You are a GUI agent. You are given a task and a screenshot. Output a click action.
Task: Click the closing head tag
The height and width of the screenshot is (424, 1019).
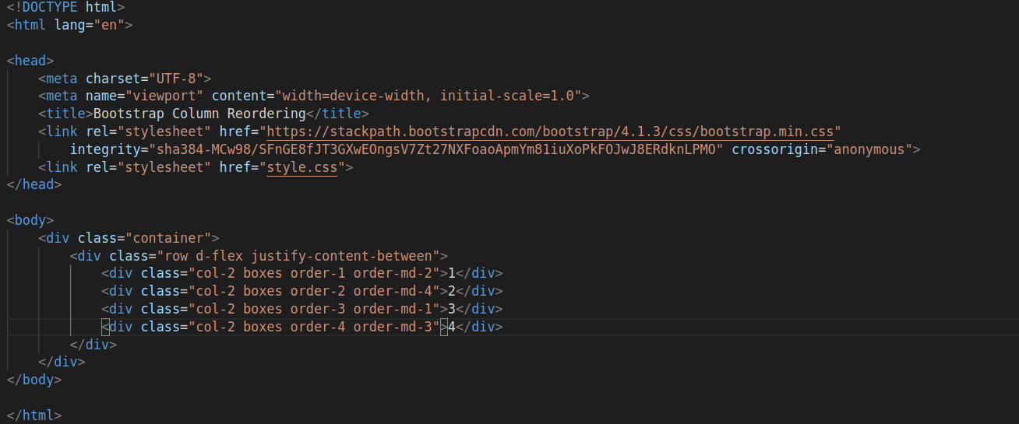pyautogui.click(x=33, y=184)
